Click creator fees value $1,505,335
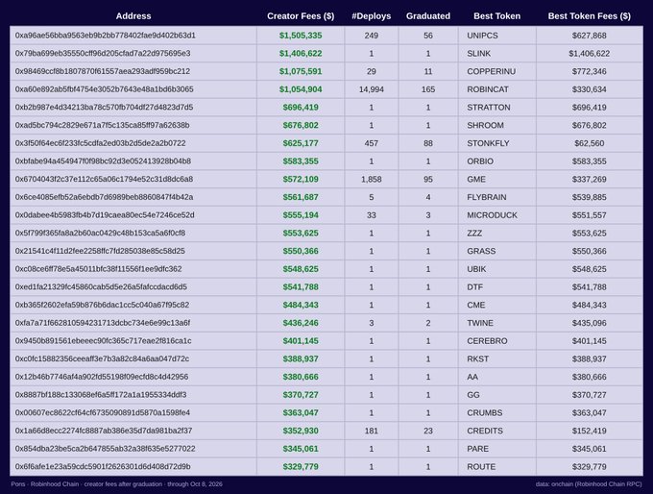653x494 pixels. coord(301,36)
